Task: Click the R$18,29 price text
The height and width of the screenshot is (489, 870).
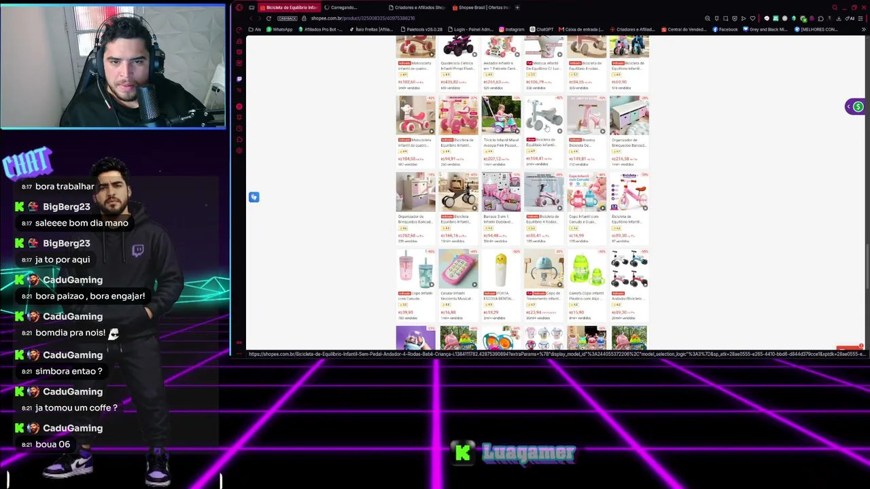Action: pyautogui.click(x=491, y=312)
